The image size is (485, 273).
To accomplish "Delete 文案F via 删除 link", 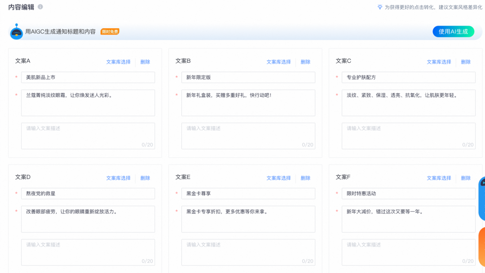I will click(x=466, y=178).
